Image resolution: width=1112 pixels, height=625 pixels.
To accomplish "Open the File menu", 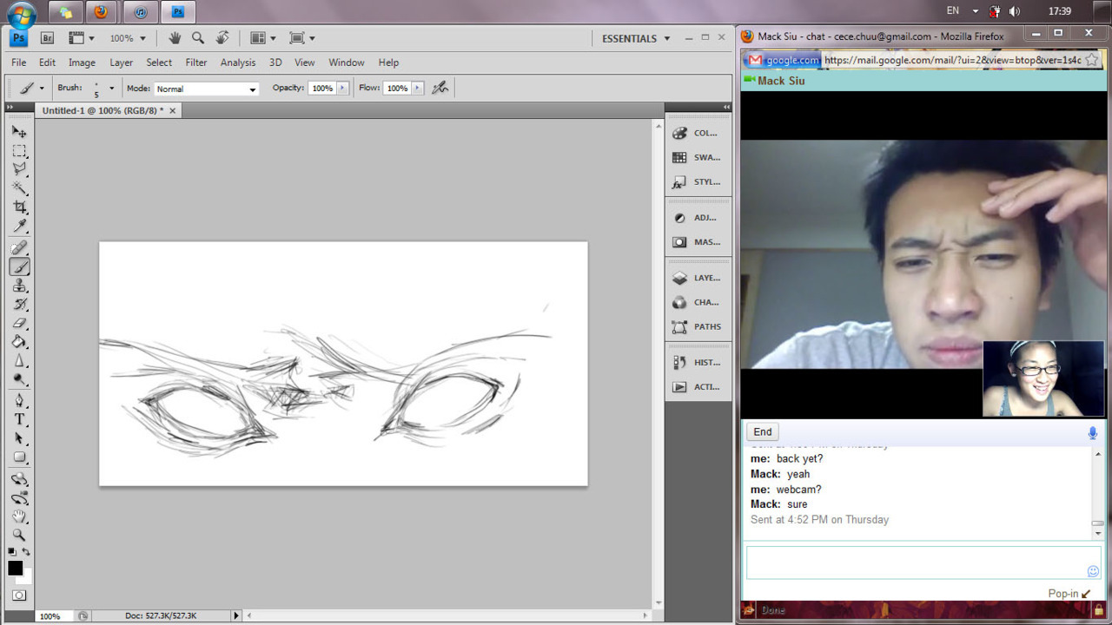I will point(18,62).
